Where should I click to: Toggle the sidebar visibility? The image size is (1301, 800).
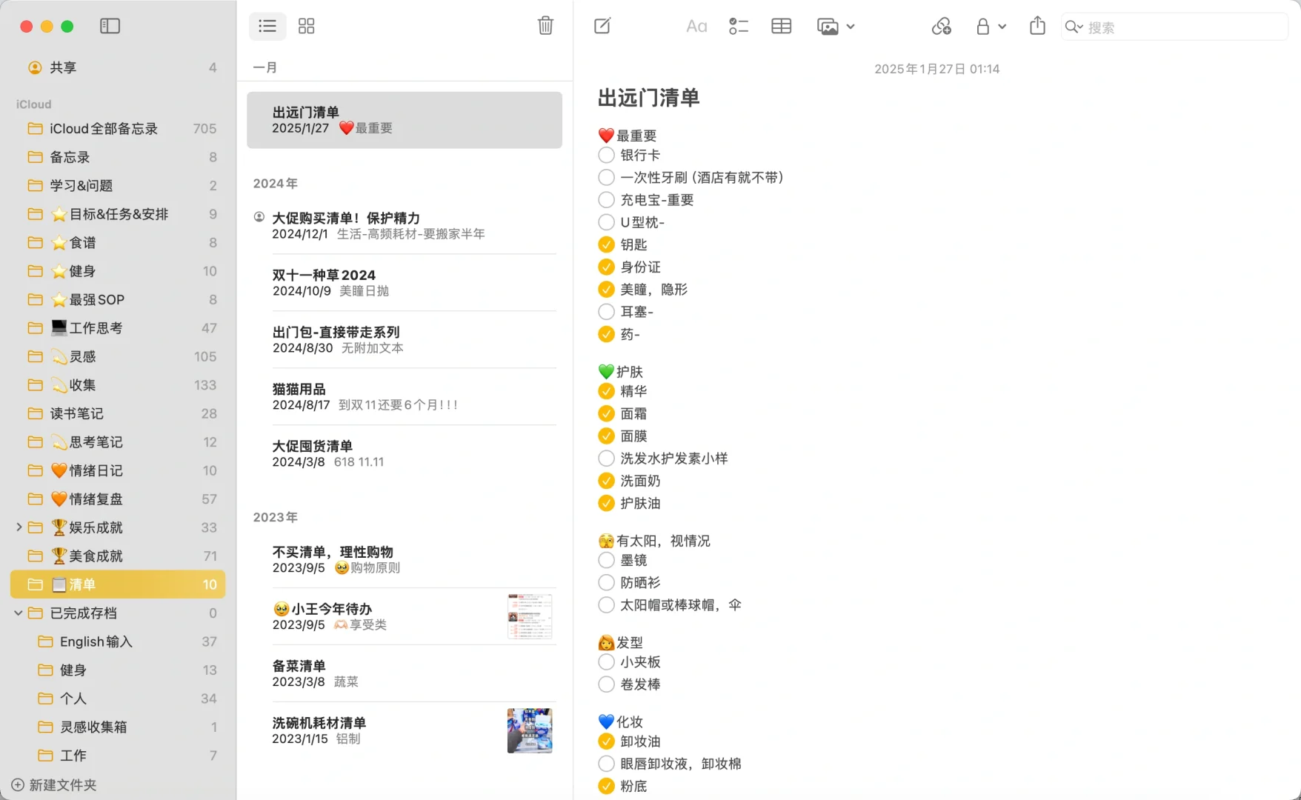pos(110,26)
